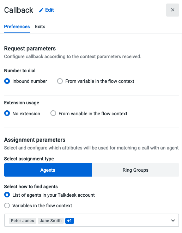Close the Callback panel with the X
182x233 pixels.
[x=172, y=10]
